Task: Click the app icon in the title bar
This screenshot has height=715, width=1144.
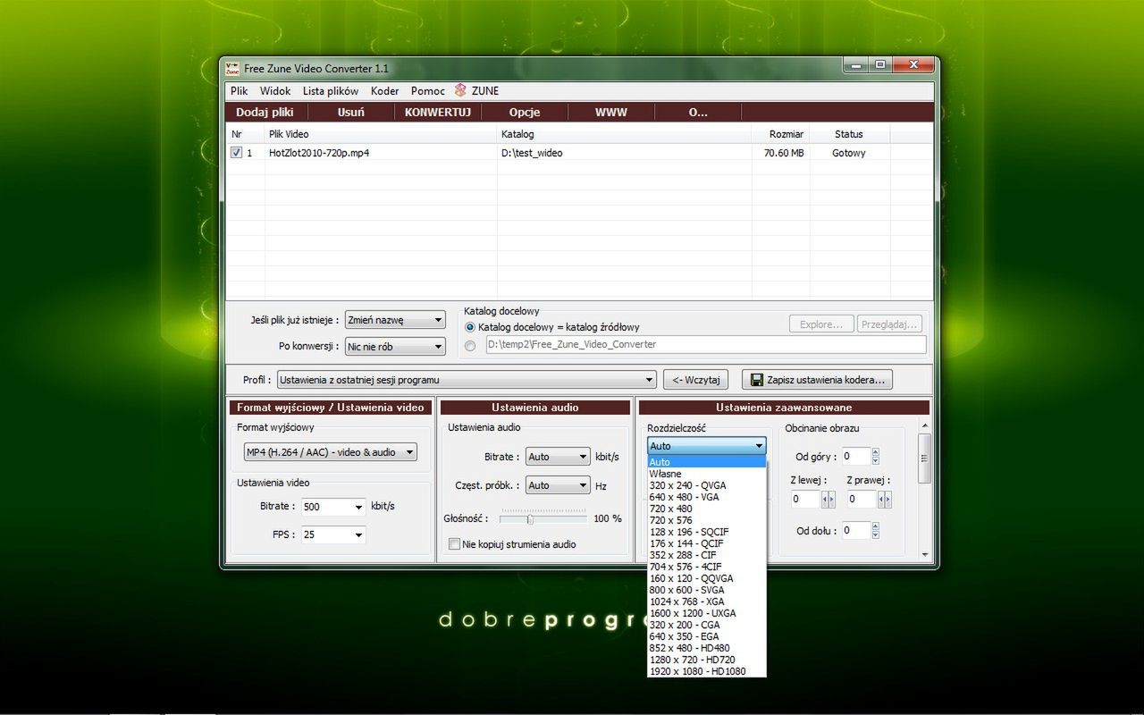Action: [232, 68]
